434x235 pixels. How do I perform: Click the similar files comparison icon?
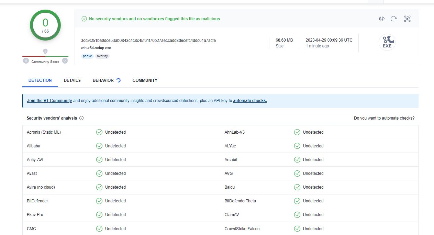[381, 19]
